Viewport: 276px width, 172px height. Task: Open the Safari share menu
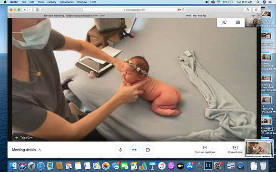(x=247, y=10)
